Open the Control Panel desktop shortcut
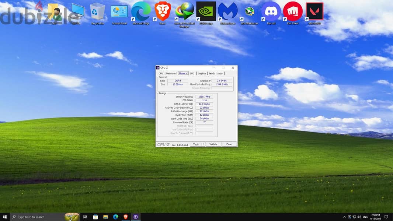This screenshot has height=221, width=393. 119,14
